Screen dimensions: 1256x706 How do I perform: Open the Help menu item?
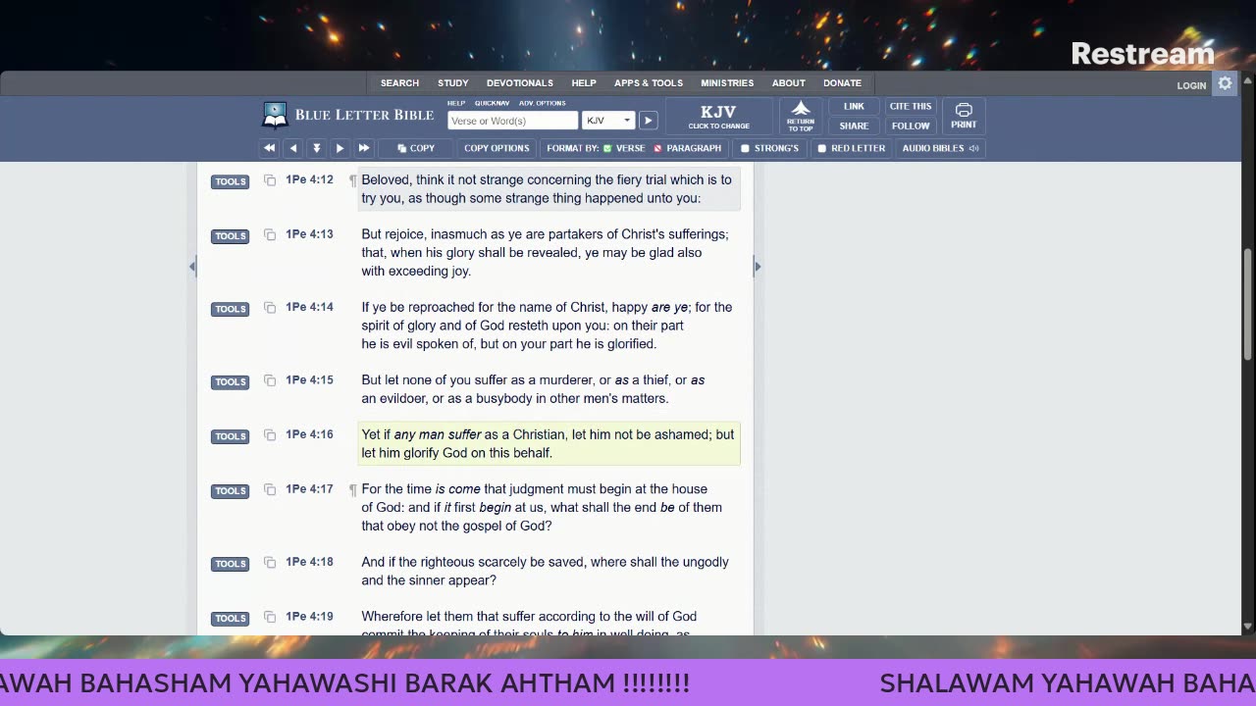(584, 83)
